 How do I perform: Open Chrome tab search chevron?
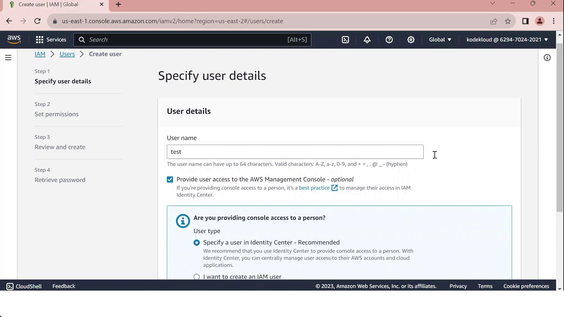[x=493, y=4]
